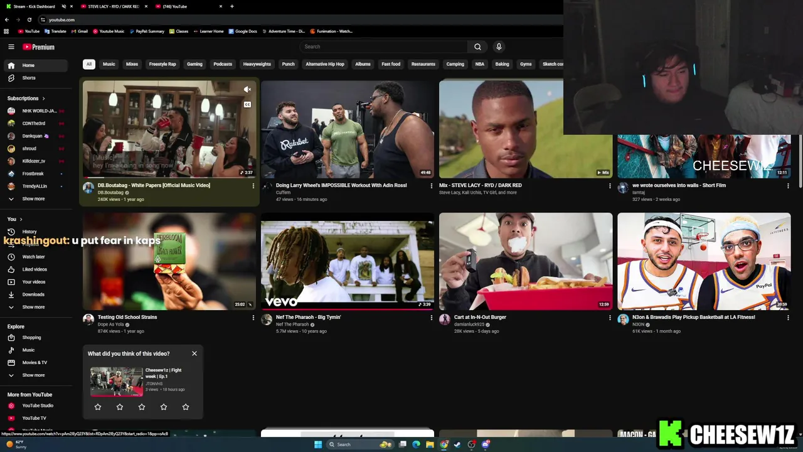
Task: Open Discord from the taskbar
Action: 486,444
